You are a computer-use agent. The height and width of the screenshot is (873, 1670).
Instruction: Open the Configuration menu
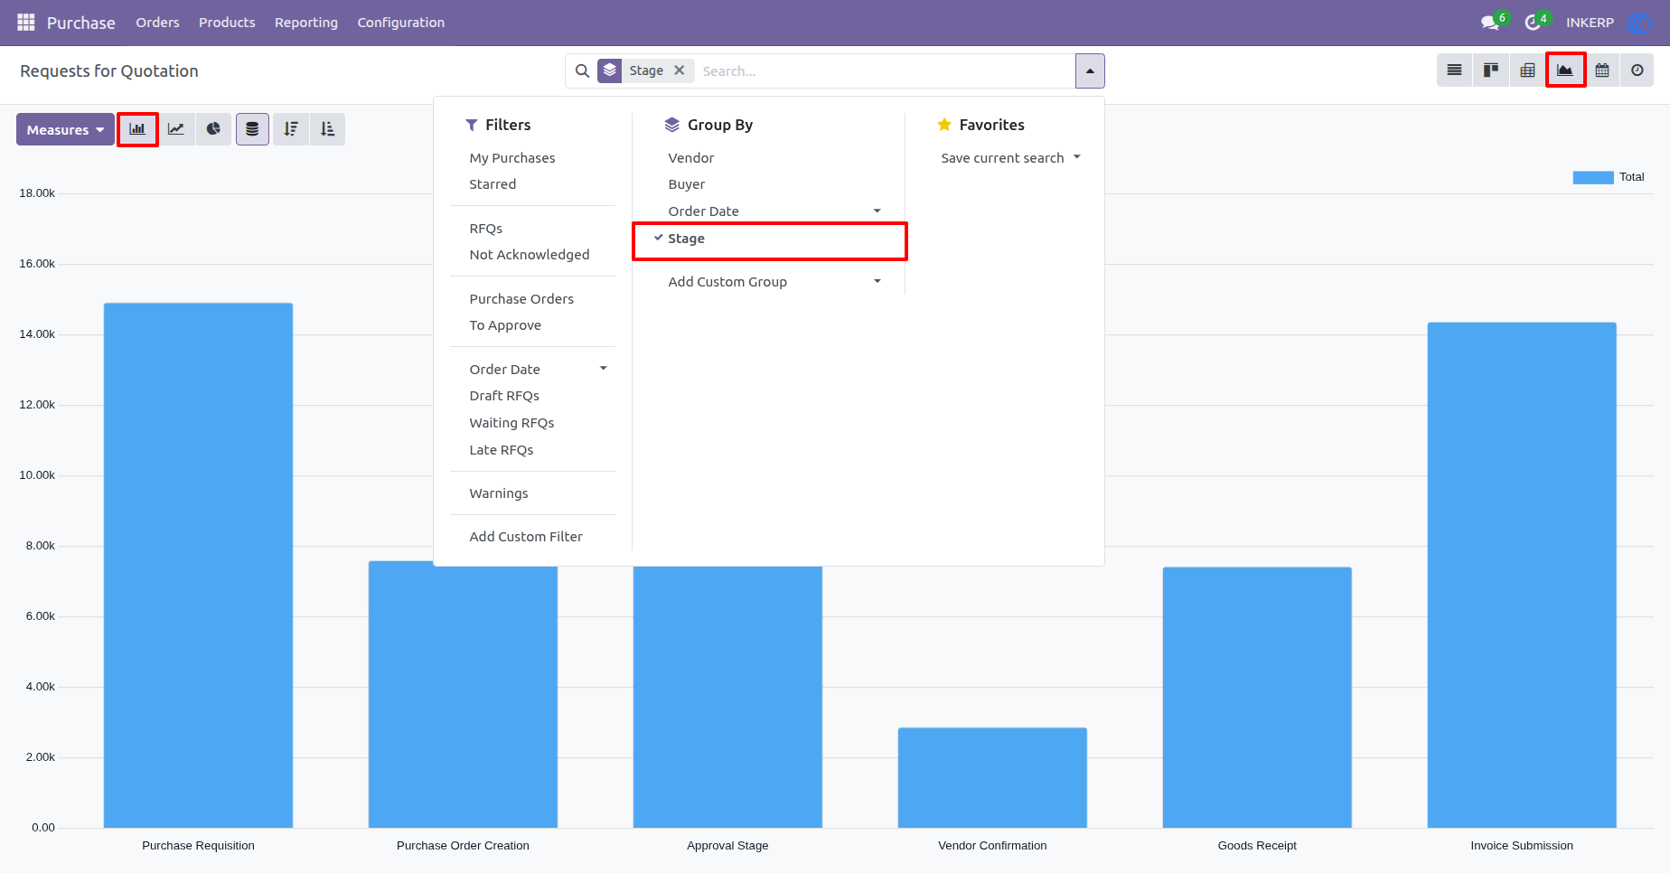(x=401, y=23)
